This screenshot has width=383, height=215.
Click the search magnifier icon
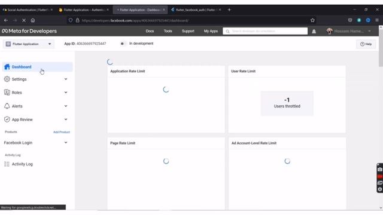point(227,31)
